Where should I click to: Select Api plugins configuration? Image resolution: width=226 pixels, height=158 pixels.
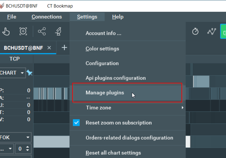coord(128,78)
